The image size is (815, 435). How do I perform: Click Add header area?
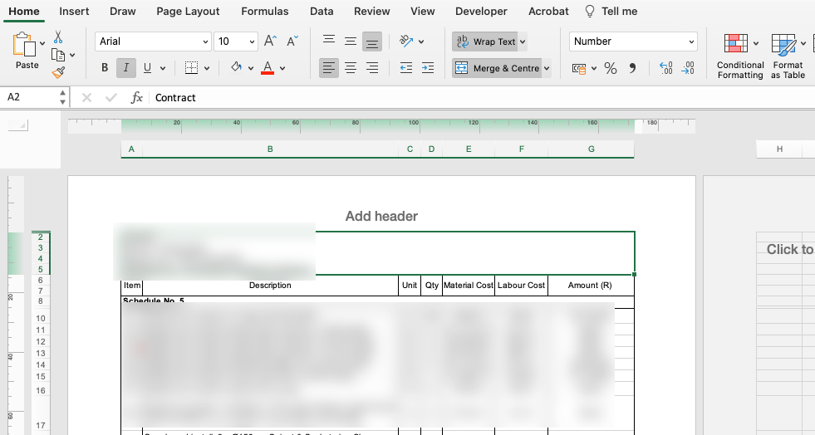tap(381, 217)
